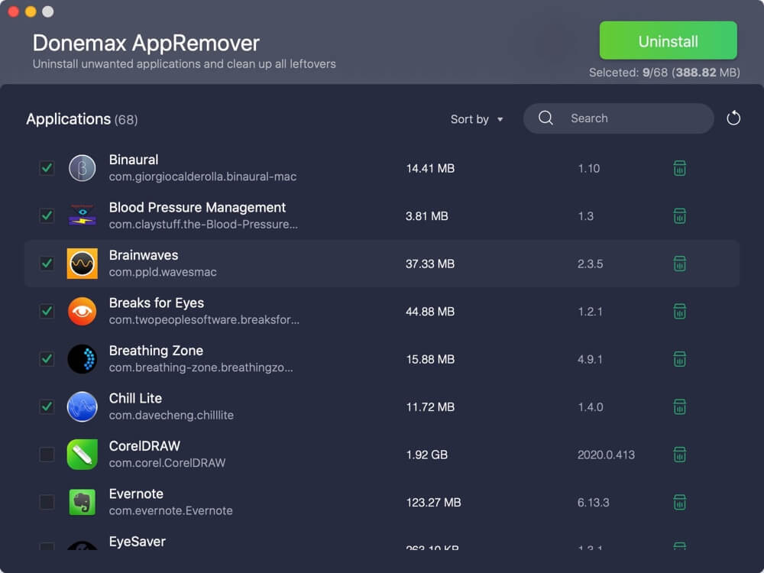
Task: Tick the Evernote checkbox
Action: tap(47, 502)
